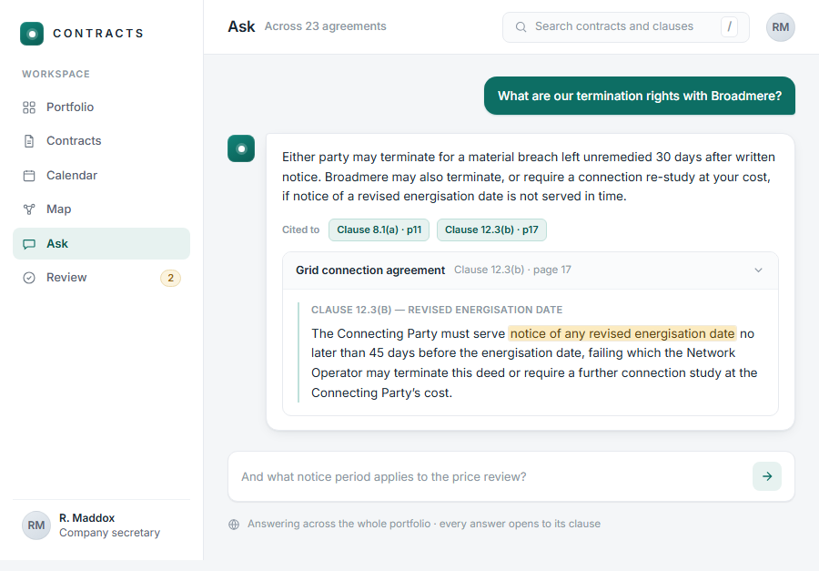The width and height of the screenshot is (819, 571).
Task: Click the Ask page heading
Action: (x=241, y=26)
